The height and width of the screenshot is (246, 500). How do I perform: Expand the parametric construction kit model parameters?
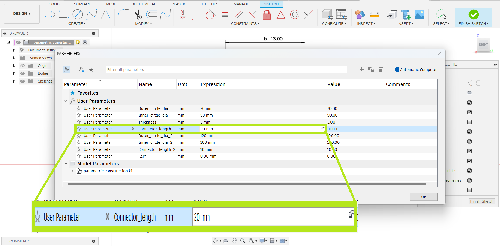pyautogui.click(x=72, y=171)
